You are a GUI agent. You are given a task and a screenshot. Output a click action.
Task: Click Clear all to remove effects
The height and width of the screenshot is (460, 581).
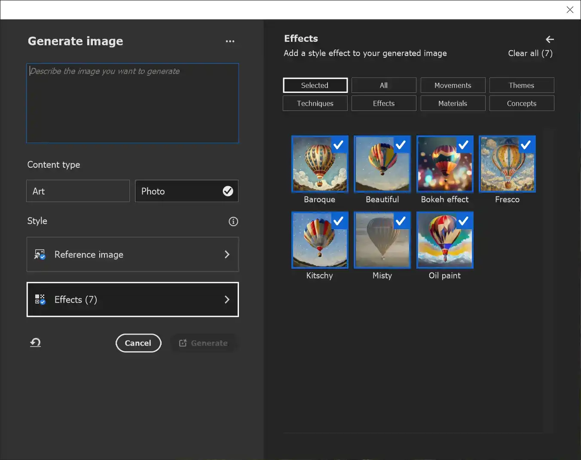530,53
